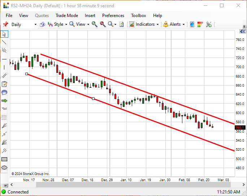Click the mobile device toolbar icon
The height and width of the screenshot is (196, 247).
point(192,24)
